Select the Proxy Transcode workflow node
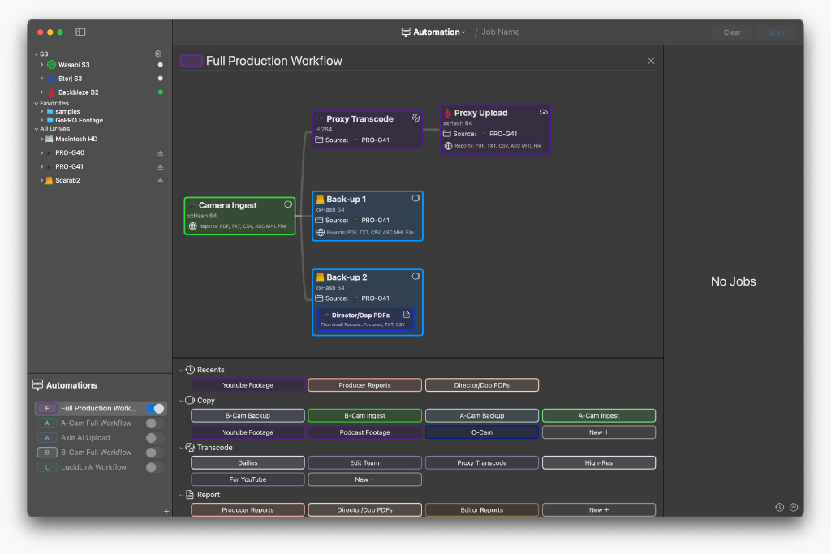Image resolution: width=831 pixels, height=554 pixels. click(x=368, y=130)
